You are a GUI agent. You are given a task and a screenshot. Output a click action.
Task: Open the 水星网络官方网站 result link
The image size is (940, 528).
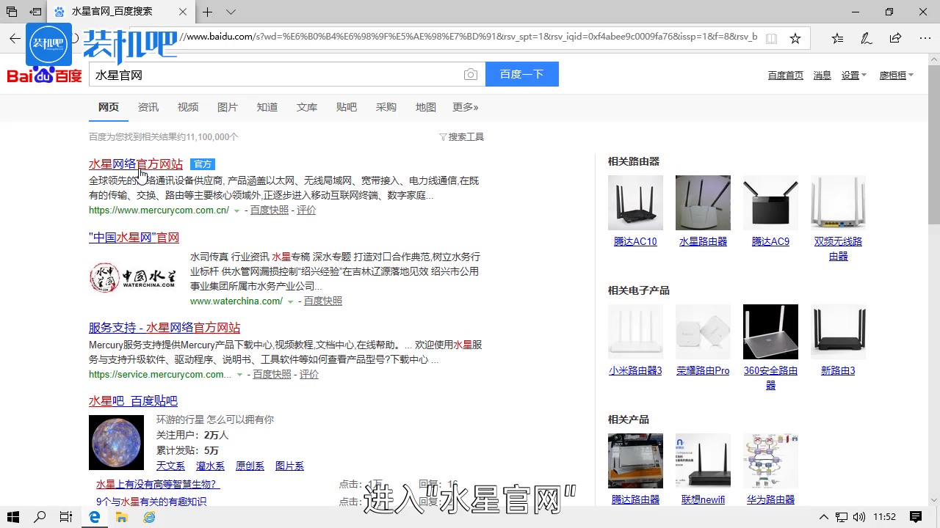click(x=135, y=164)
